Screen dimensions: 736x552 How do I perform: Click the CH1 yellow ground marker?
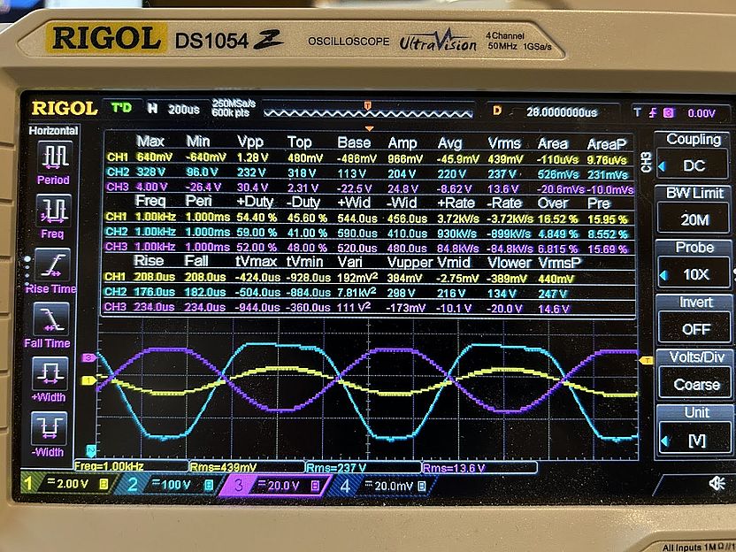pos(88,380)
